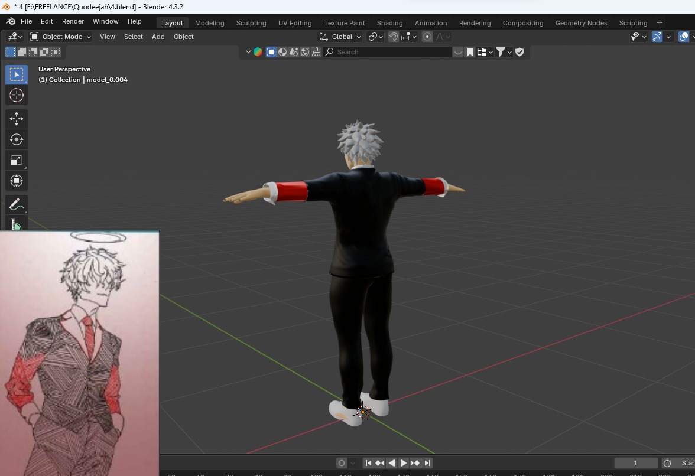Select the Scale tool
The image size is (695, 476).
(x=16, y=160)
